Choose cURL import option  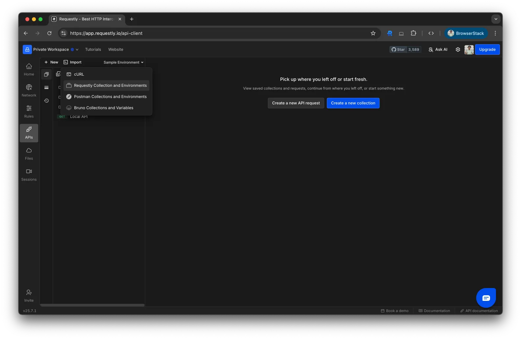point(106,74)
